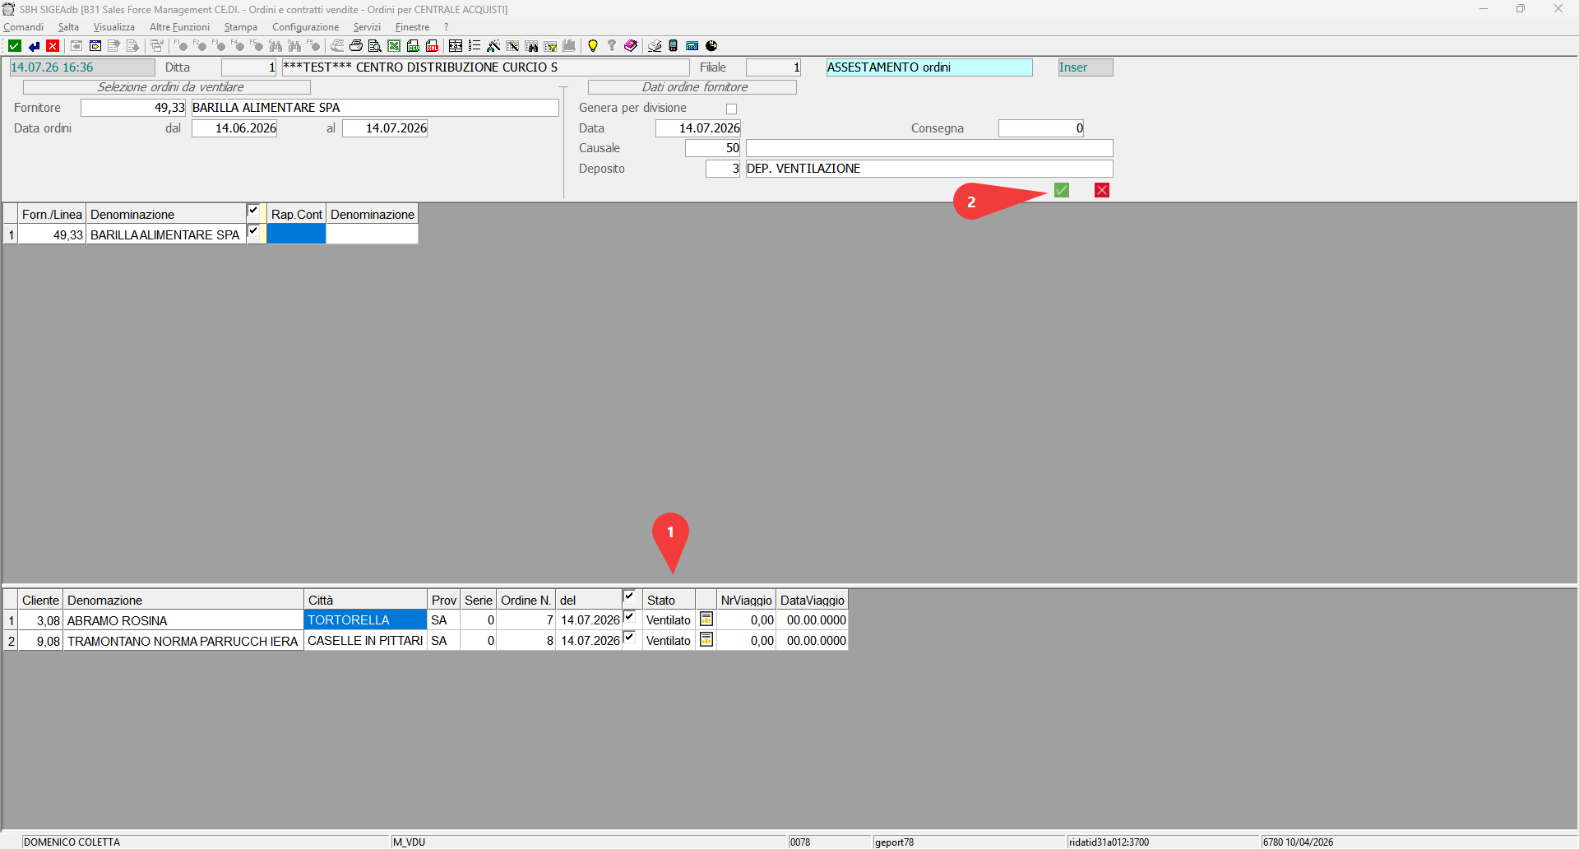
Task: Click the blue return arrow toolbar icon
Action: (x=34, y=46)
